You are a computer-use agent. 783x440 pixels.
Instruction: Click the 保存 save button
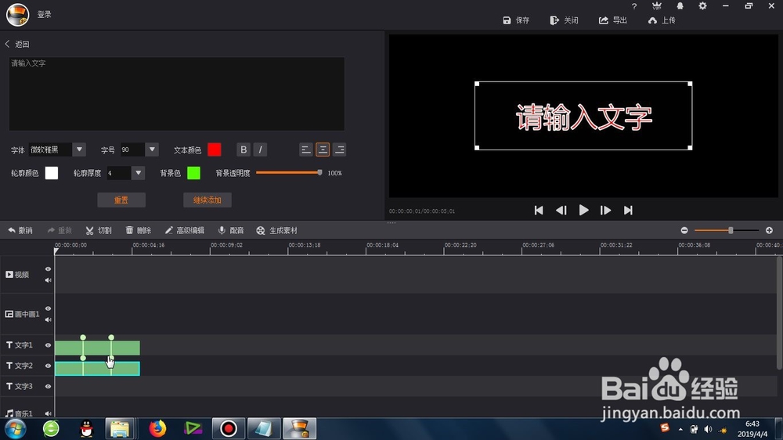pos(516,20)
